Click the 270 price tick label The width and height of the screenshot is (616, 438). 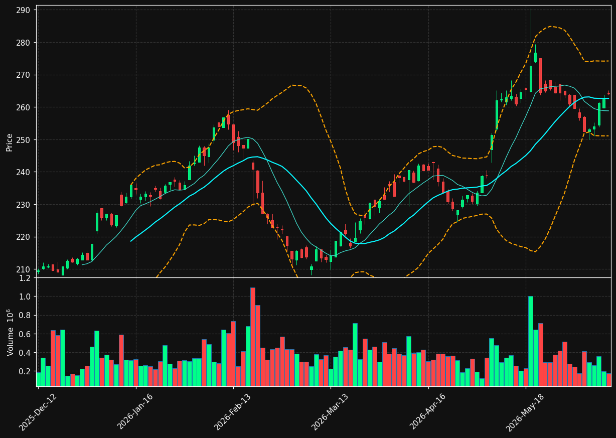pos(23,75)
